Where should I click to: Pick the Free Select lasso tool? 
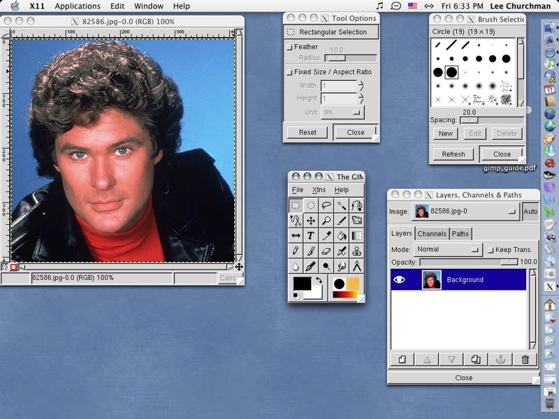pos(326,205)
